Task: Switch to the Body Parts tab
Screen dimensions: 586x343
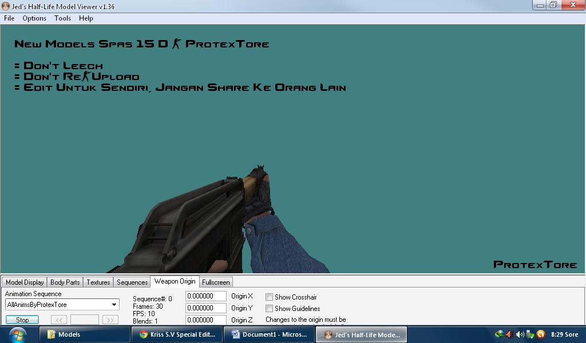Action: tap(65, 282)
